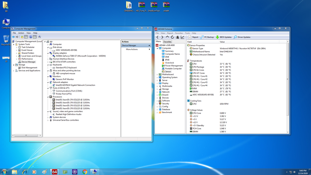Click the back arrow in AIDA64 toolbar
Screen dimensions: 311x175
coord(157,37)
